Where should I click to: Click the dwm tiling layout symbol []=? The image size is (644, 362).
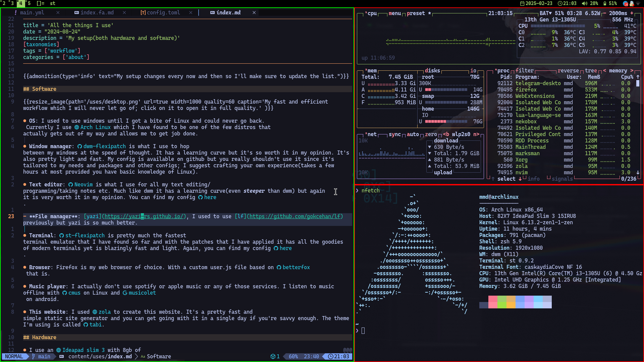(40, 3)
